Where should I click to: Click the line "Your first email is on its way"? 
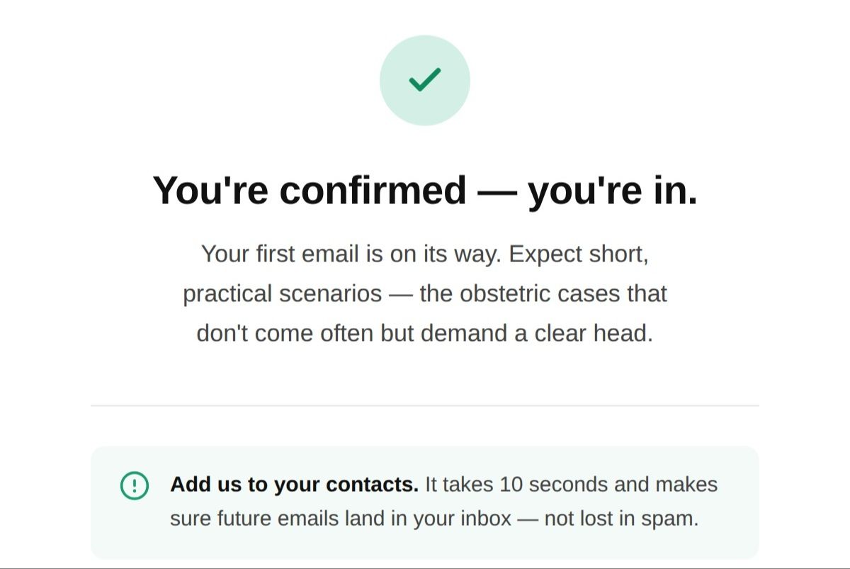point(425,254)
